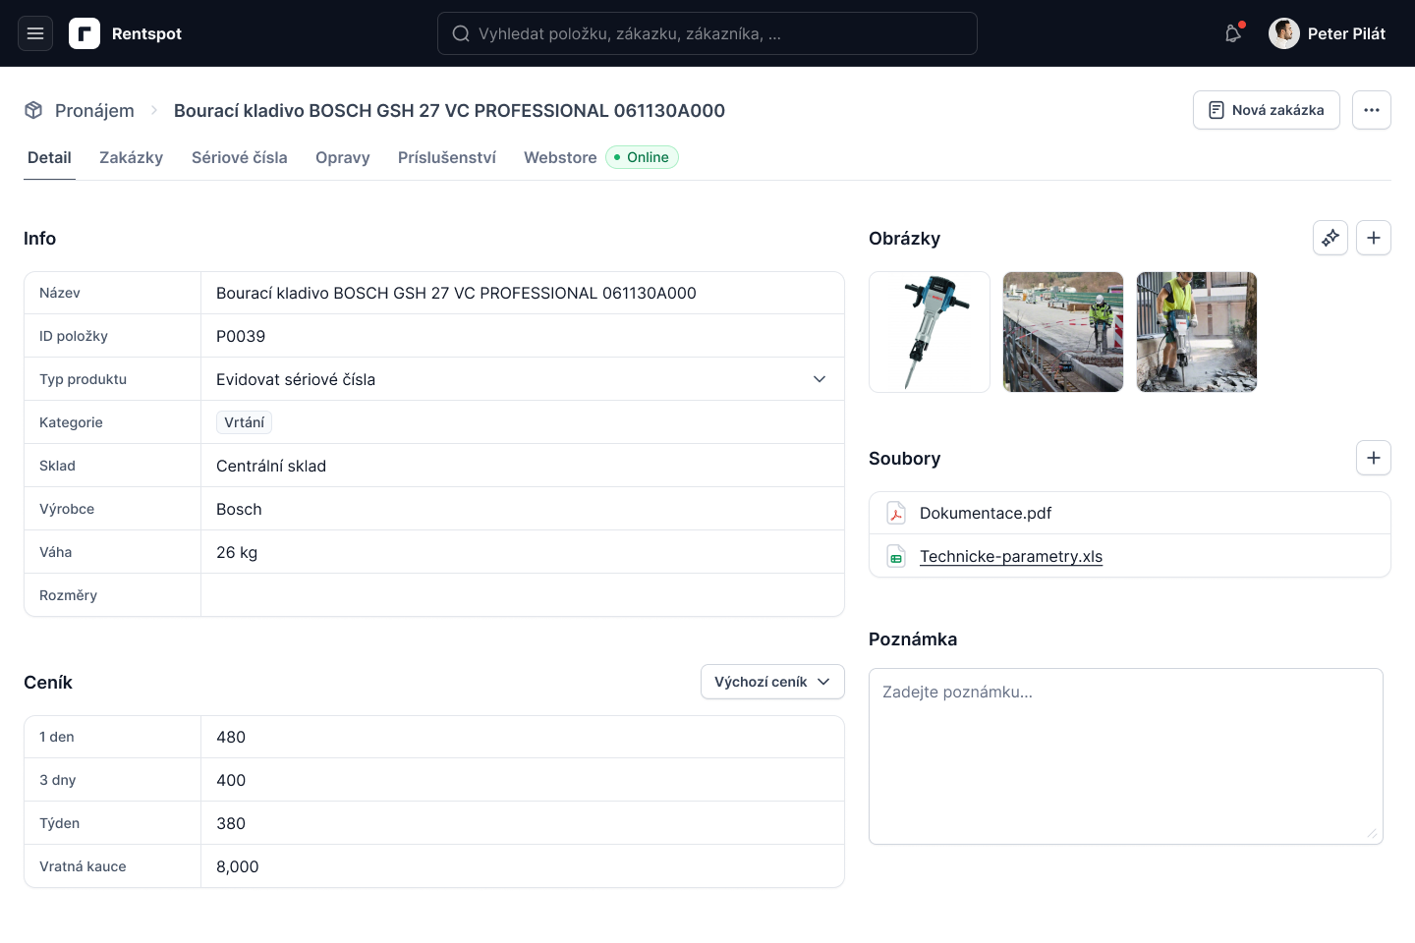The width and height of the screenshot is (1415, 943).
Task: Click the Pronájem cube icon
Action: (x=33, y=110)
